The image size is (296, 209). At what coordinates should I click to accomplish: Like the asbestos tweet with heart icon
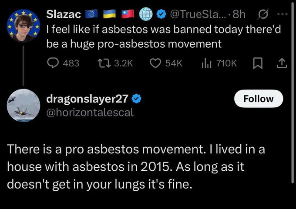pyautogui.click(x=155, y=63)
